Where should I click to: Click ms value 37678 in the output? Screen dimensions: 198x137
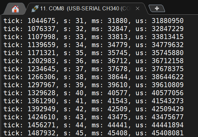tap(118, 69)
